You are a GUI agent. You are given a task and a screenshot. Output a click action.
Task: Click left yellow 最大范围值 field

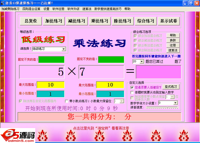point(51,85)
